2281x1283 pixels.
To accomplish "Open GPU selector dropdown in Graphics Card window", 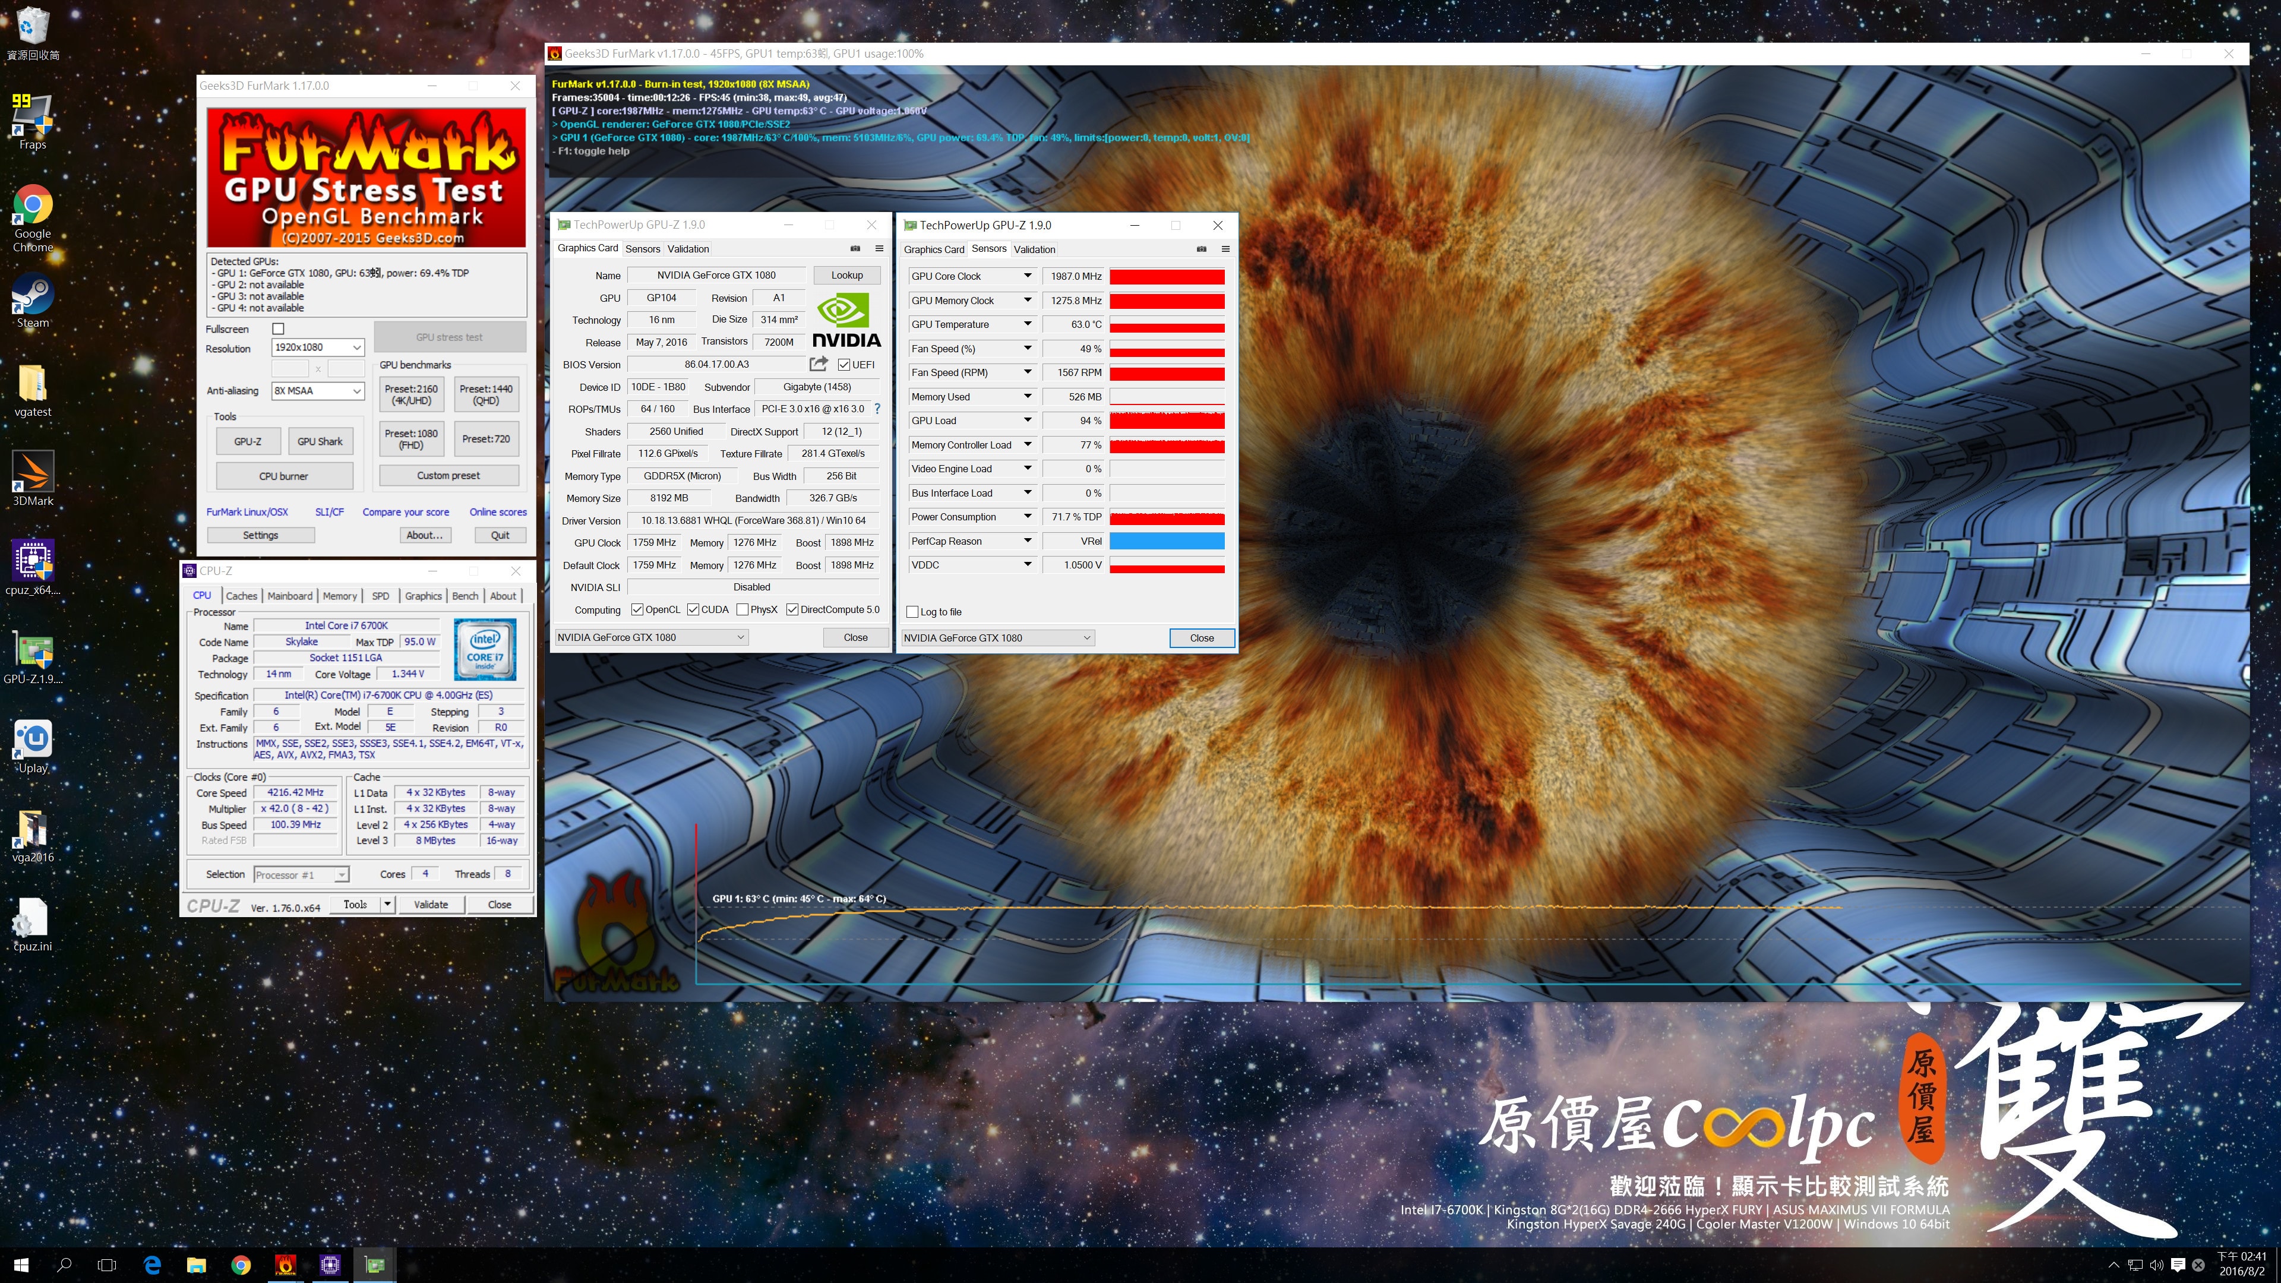I will 652,637.
